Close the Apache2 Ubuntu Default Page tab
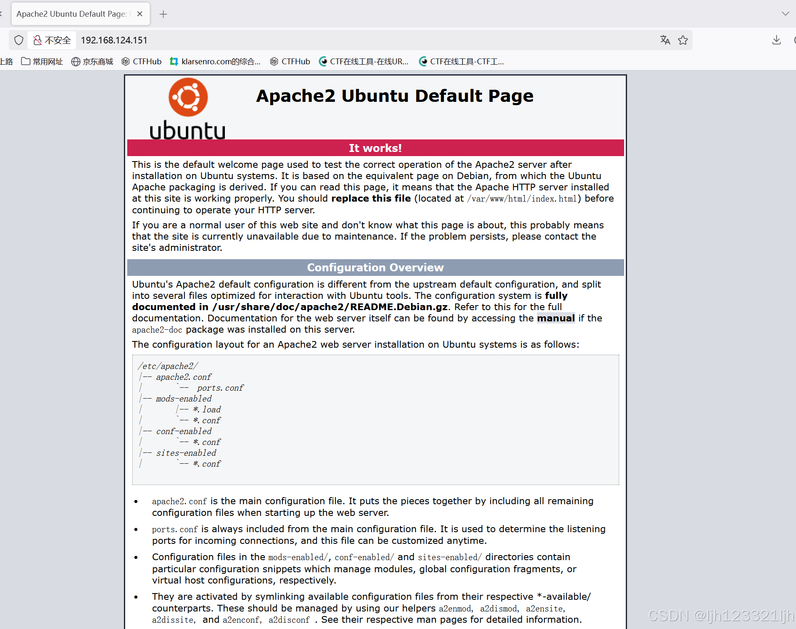Screen dimensions: 796x629 pos(140,14)
